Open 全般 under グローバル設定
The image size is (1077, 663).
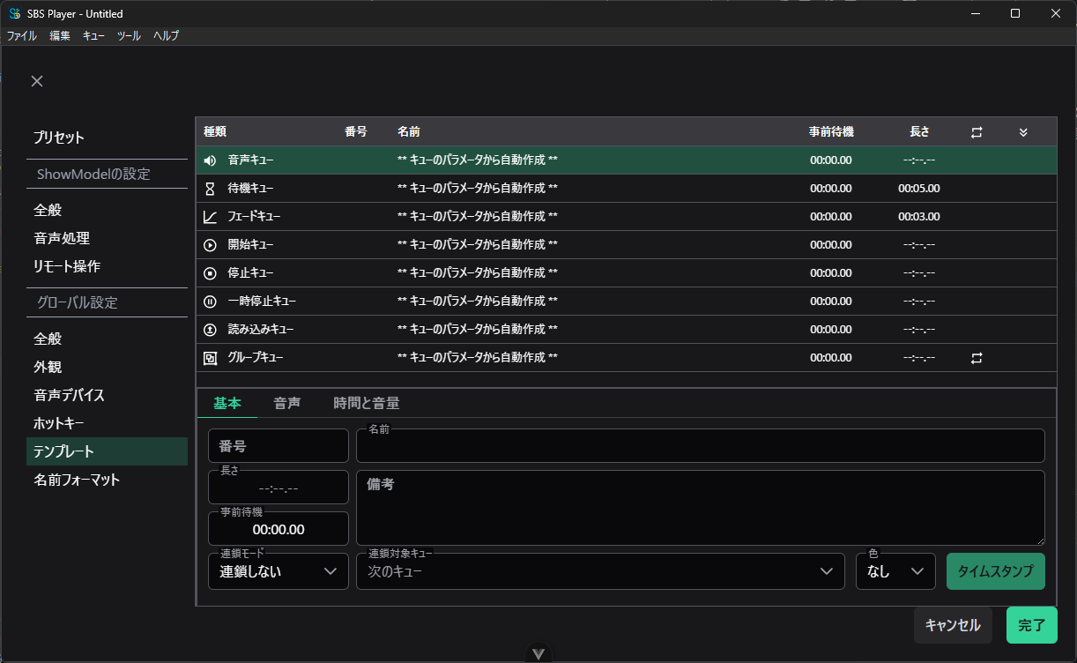tap(107, 339)
